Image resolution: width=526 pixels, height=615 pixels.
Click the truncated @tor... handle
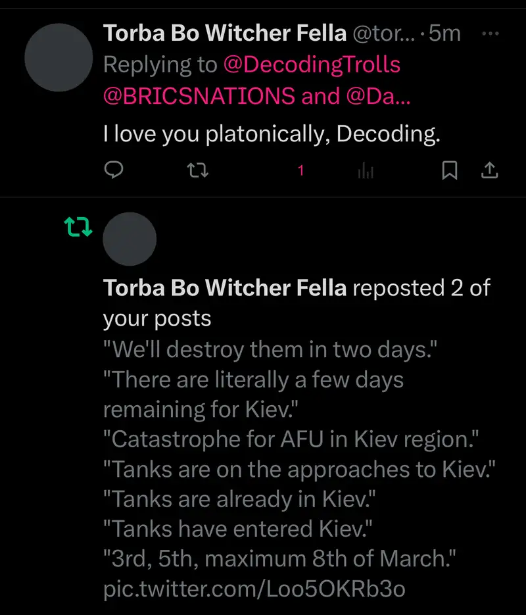pyautogui.click(x=385, y=34)
